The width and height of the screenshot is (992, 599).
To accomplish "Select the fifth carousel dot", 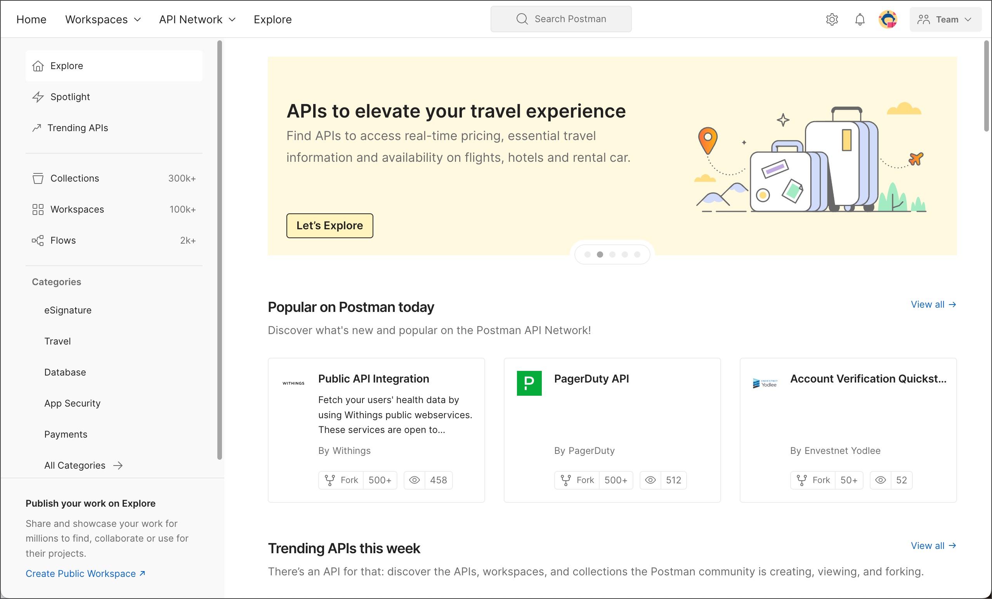I will point(637,254).
